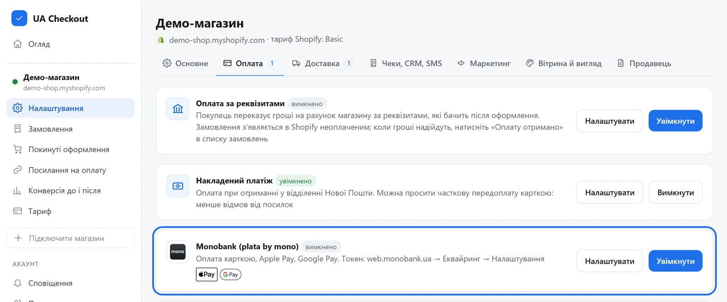Click the card icon on Оплата tab

(x=228, y=63)
